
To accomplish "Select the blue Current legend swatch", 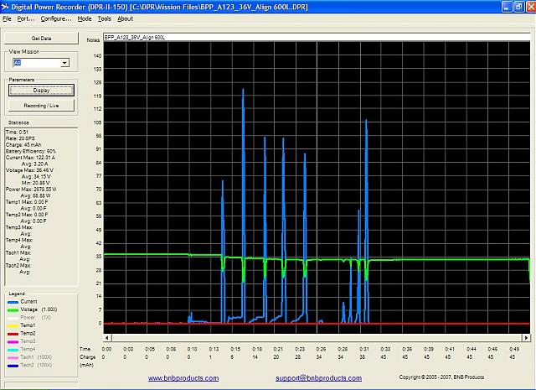I will click(12, 301).
